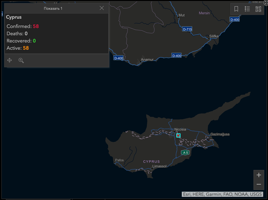Open the basemap gallery grid icon

click(258, 9)
